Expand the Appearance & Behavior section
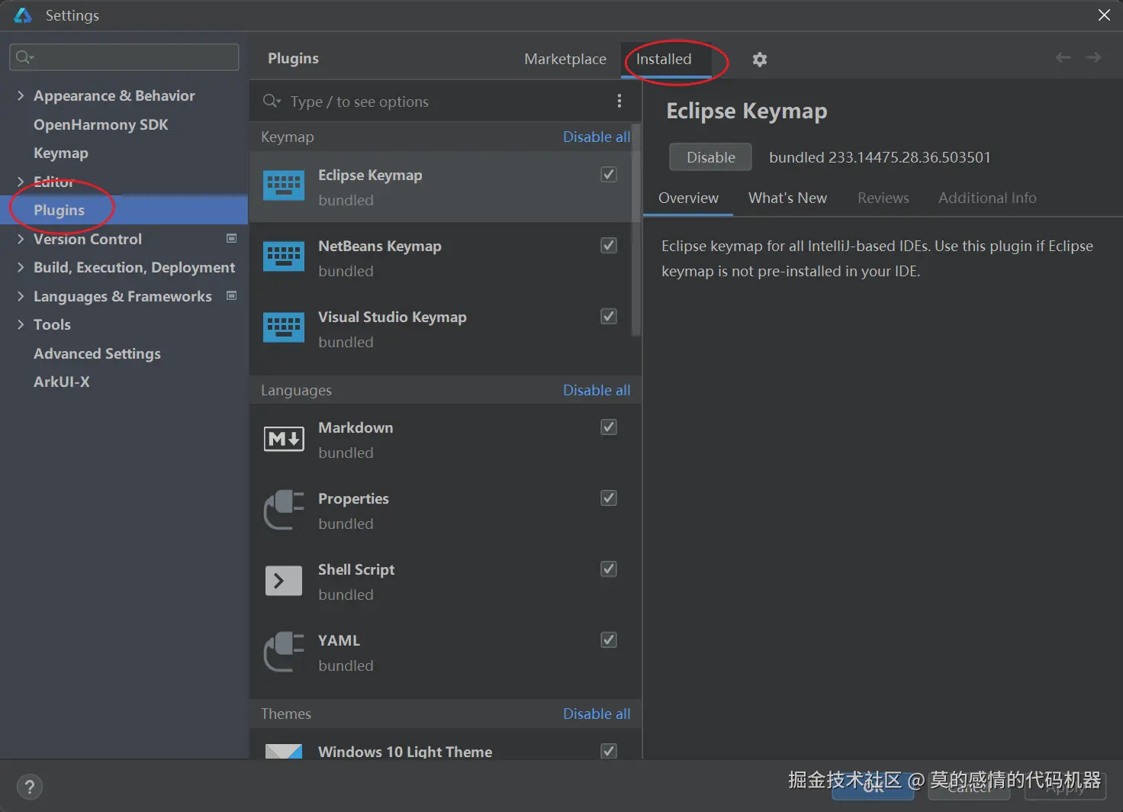The height and width of the screenshot is (812, 1123). 21,95
